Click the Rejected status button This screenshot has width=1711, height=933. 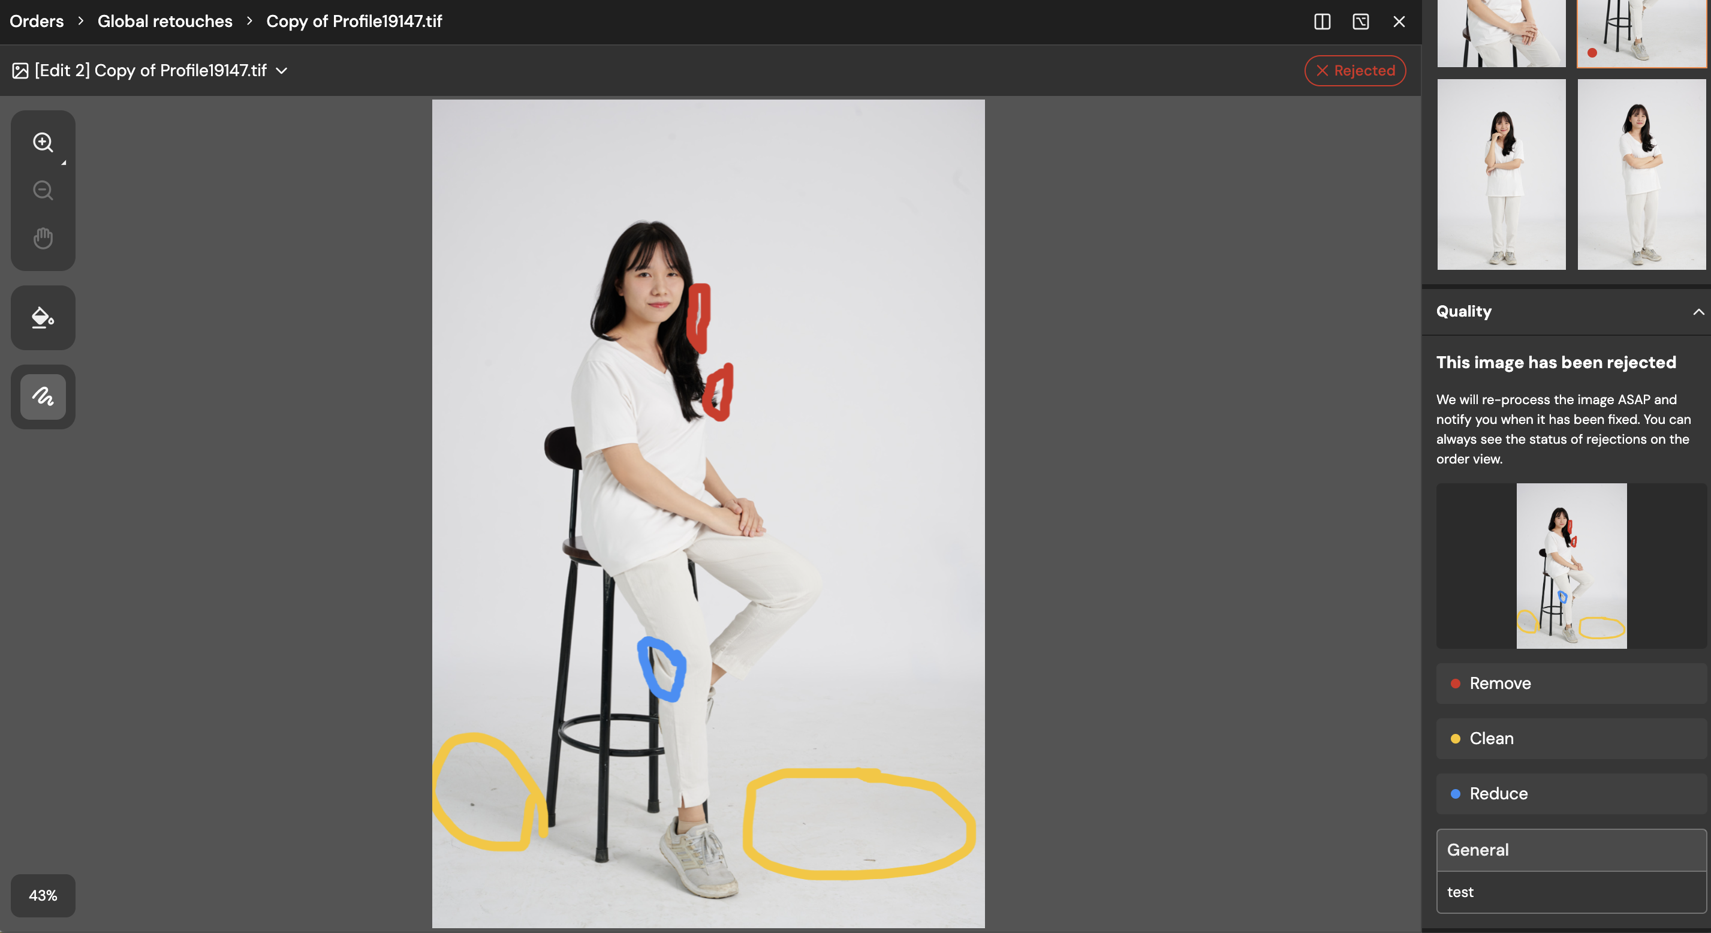pyautogui.click(x=1355, y=70)
